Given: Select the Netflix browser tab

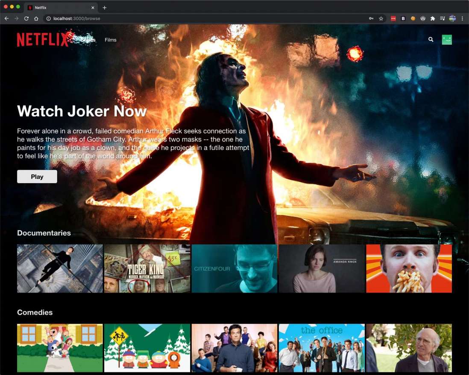Looking at the screenshot, I should pos(61,8).
